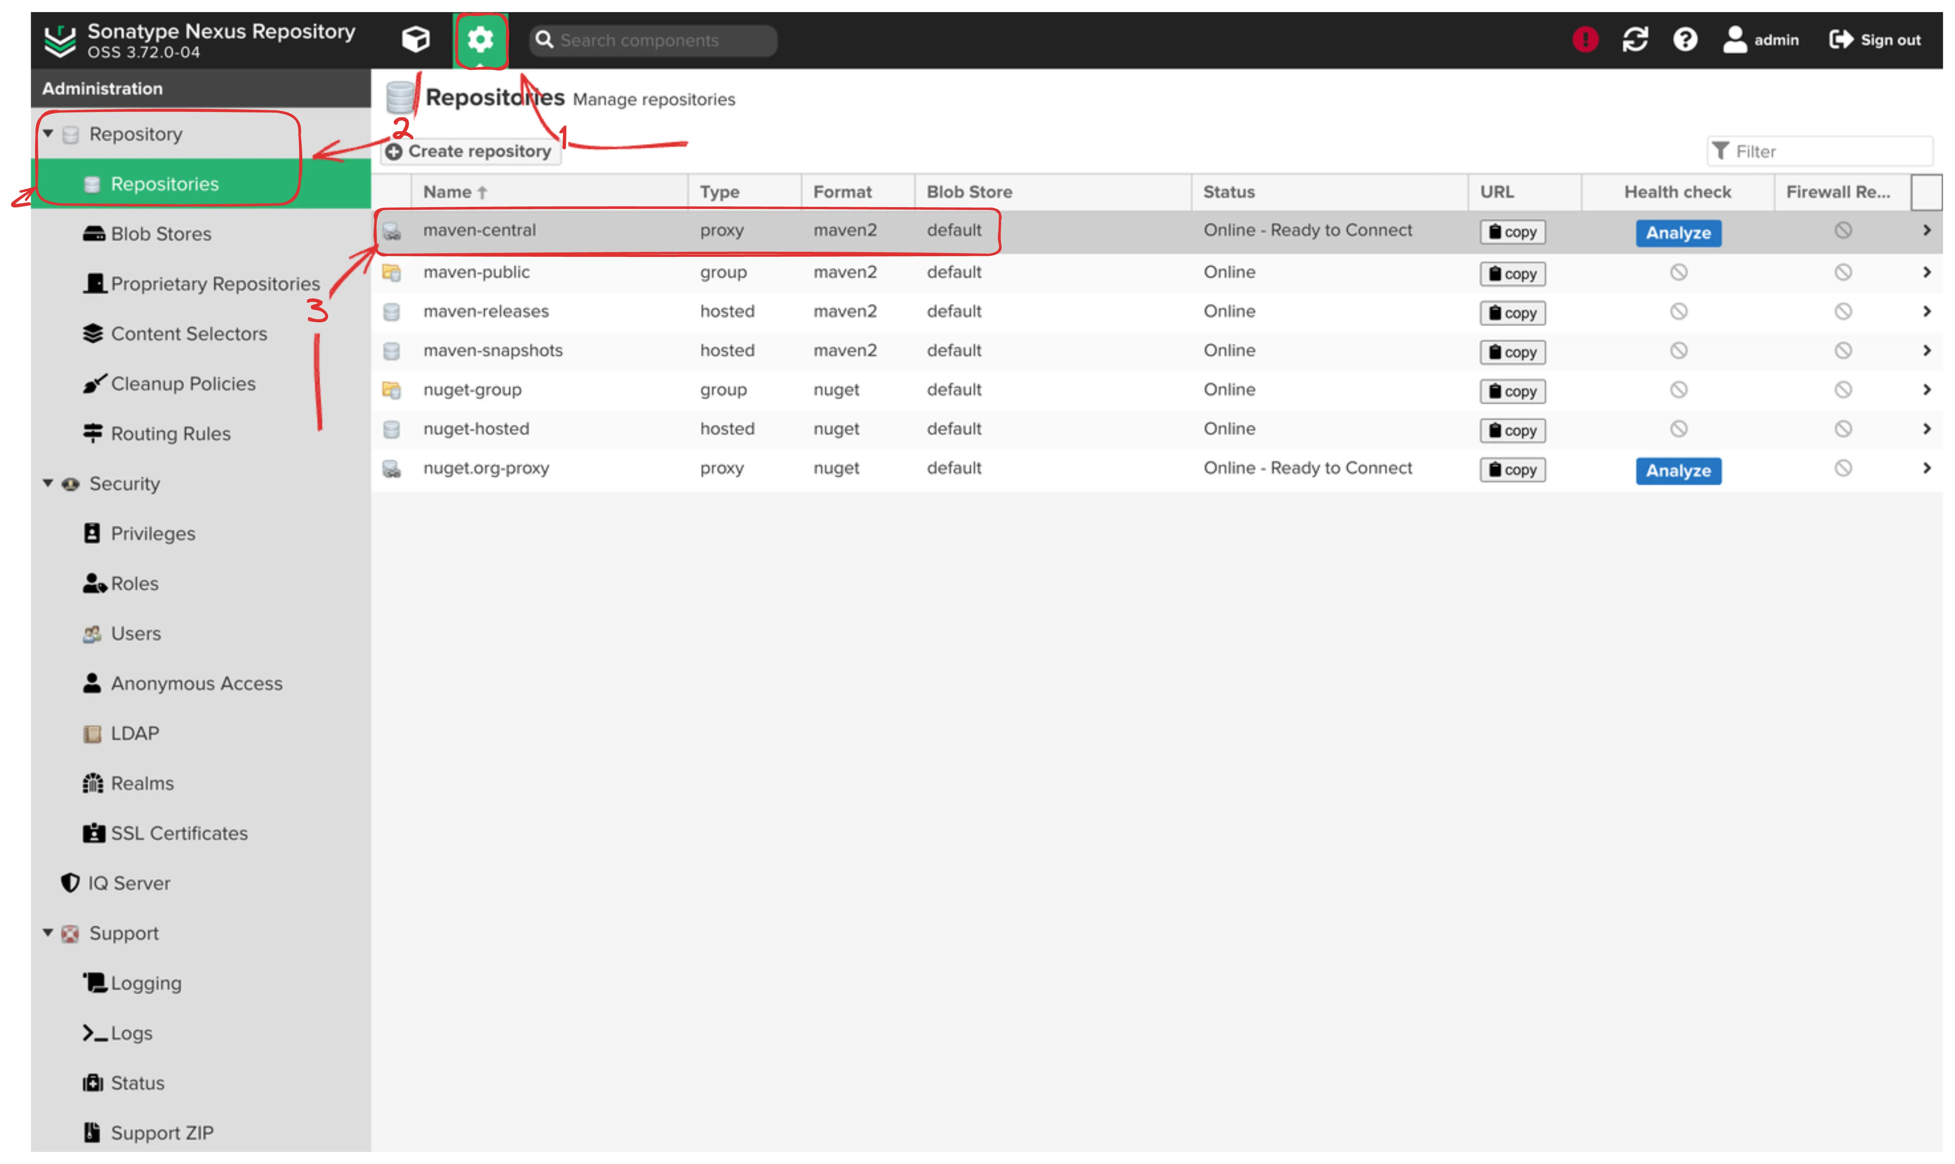Sort by the Format column header

tap(858, 192)
